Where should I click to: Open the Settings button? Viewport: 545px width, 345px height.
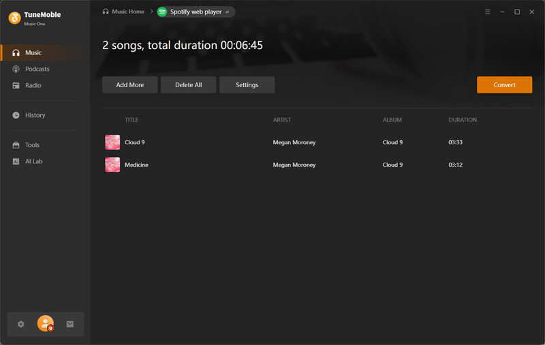pyautogui.click(x=247, y=85)
